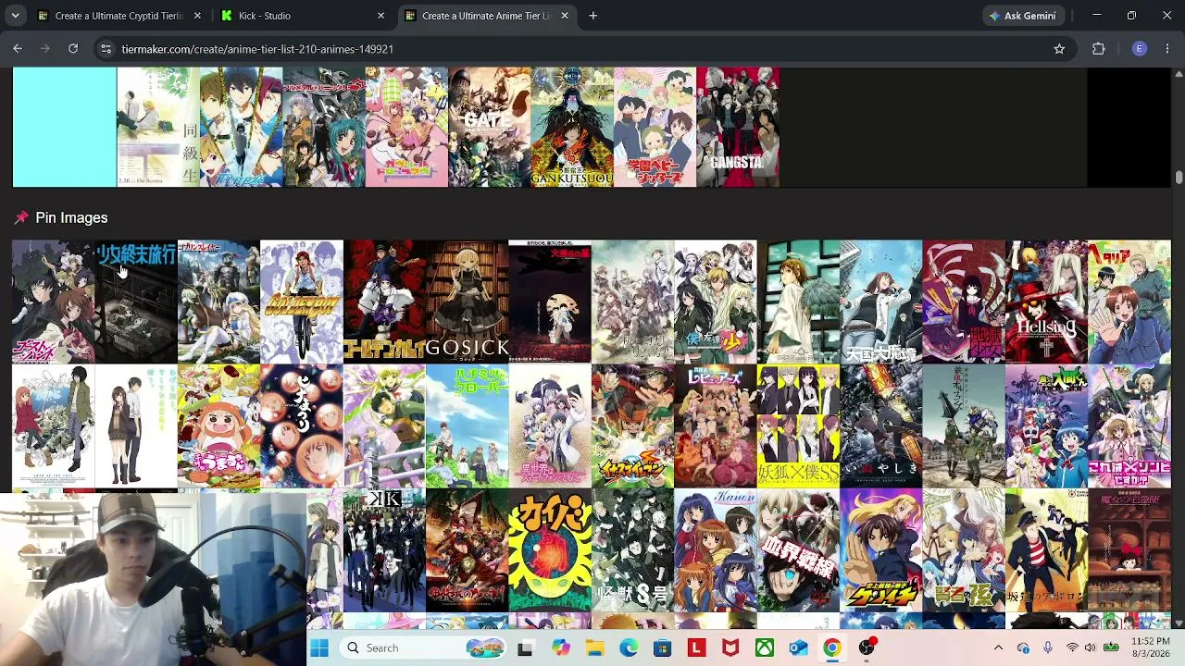Click the battery status tray icon
The width and height of the screenshot is (1185, 666).
pyautogui.click(x=1111, y=648)
